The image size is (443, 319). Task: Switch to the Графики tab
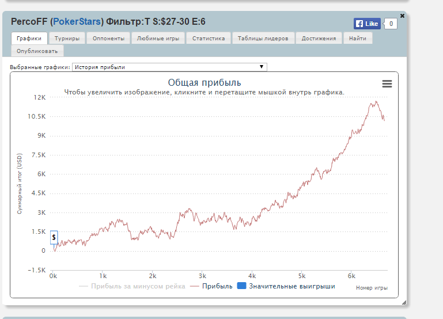[29, 39]
